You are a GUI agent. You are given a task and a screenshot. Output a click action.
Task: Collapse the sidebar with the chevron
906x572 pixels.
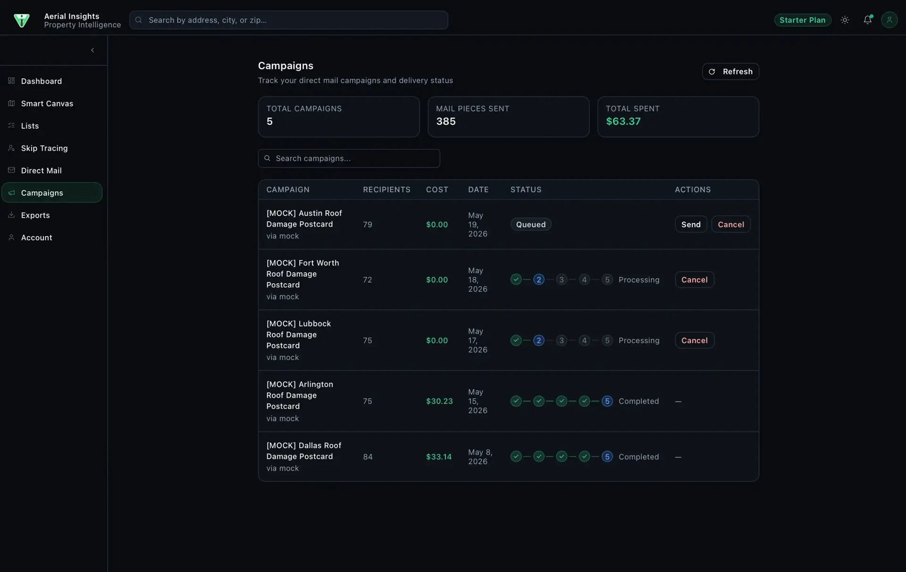[92, 50]
